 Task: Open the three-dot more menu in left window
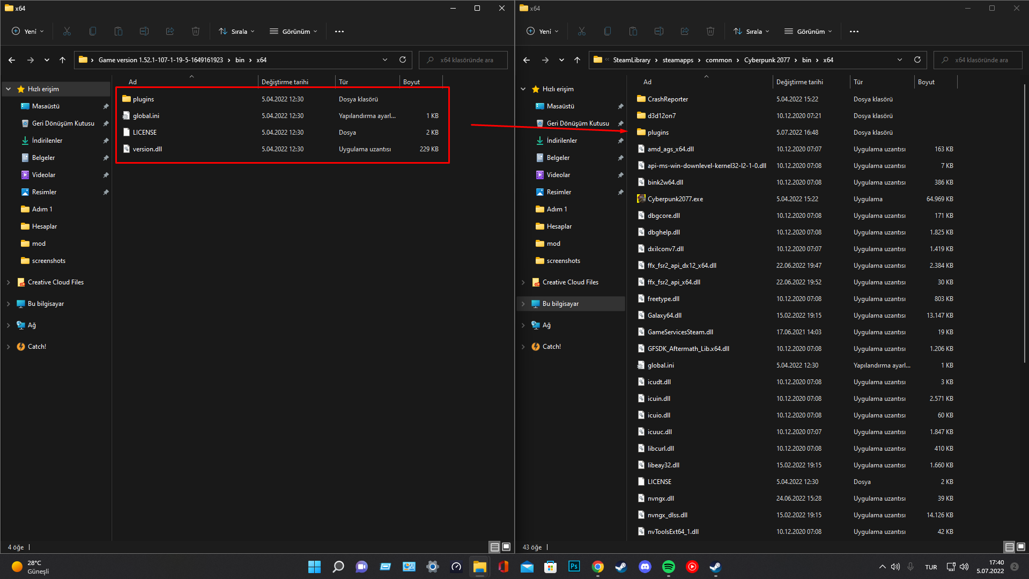click(x=339, y=31)
